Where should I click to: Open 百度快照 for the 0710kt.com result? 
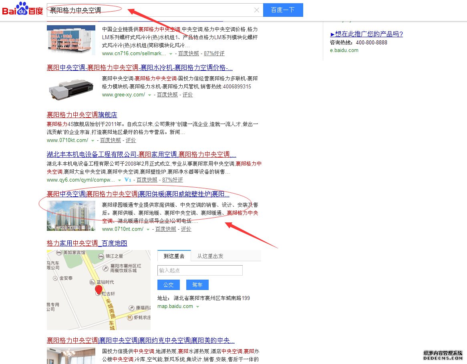pyautogui.click(x=111, y=140)
